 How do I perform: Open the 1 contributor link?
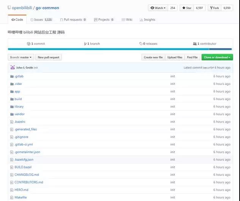point(205,44)
